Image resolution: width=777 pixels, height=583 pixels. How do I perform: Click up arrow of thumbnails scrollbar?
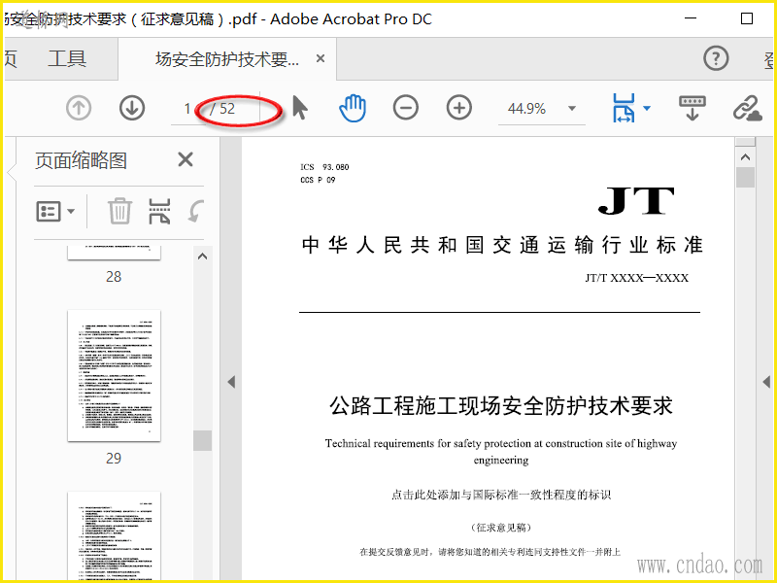pyautogui.click(x=202, y=257)
